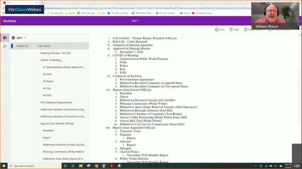
Task: Open the OneNote notebooks navigation icon
Action: click(5, 38)
